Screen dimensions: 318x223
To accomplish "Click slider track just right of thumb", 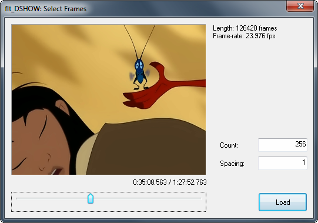I will (x=102, y=198).
